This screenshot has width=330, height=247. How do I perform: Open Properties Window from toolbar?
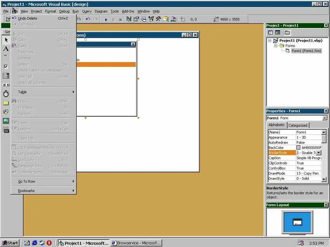pyautogui.click(x=136, y=19)
